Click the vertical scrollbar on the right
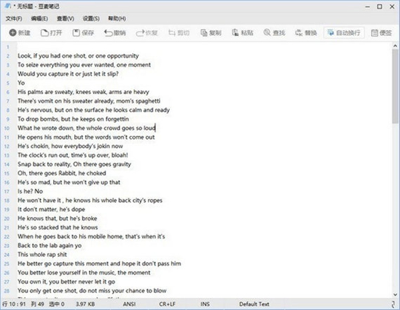This screenshot has width=400, height=310. point(395,167)
